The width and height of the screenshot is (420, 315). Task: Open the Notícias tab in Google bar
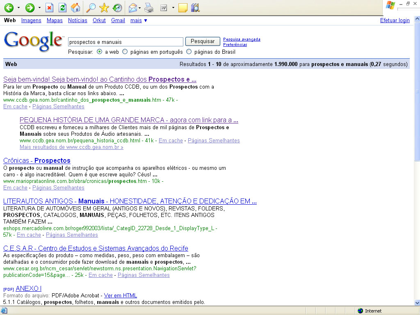click(x=78, y=20)
